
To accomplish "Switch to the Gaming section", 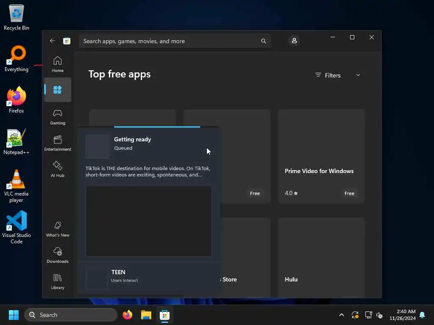I will point(58,117).
